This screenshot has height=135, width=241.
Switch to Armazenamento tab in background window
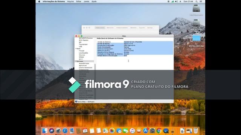point(122,28)
